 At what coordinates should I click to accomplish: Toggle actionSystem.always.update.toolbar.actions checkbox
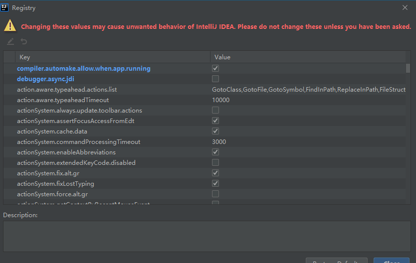tap(215, 110)
